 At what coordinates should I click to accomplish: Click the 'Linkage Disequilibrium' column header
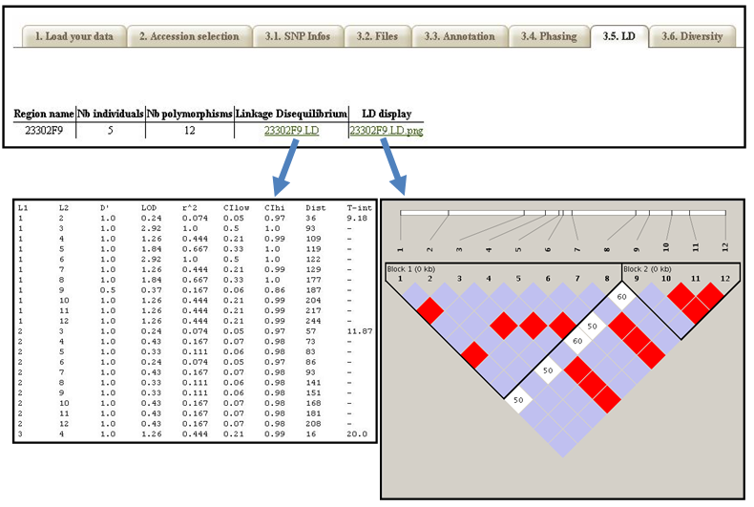[x=291, y=114]
